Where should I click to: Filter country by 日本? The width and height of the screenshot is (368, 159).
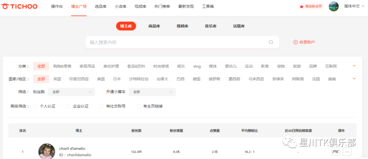pyautogui.click(x=117, y=79)
